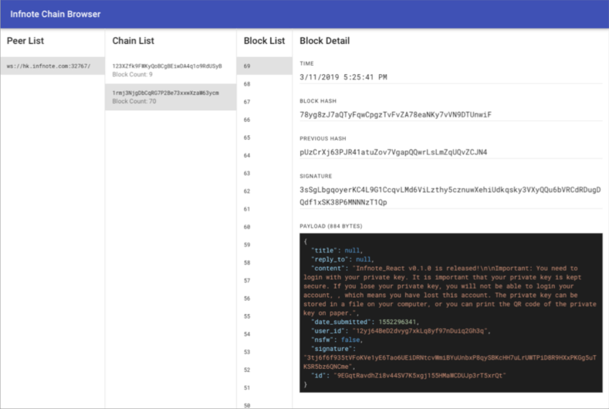Click the block time value
This screenshot has width=609, height=409.
coord(343,77)
